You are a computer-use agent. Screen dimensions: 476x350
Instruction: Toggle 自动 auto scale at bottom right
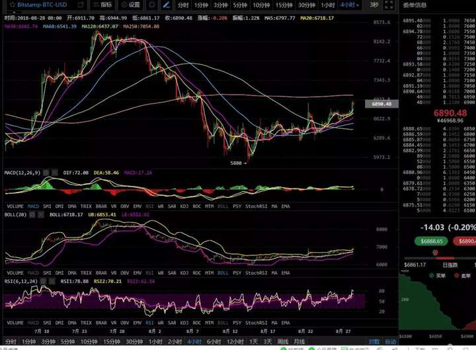coord(391,341)
